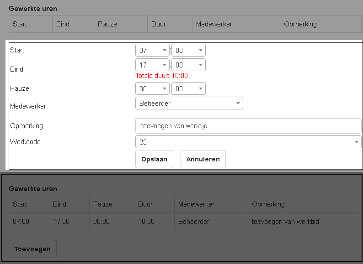Image resolution: width=363 pixels, height=264 pixels.
Task: Open the Start minutes dropdown
Action: point(188,51)
